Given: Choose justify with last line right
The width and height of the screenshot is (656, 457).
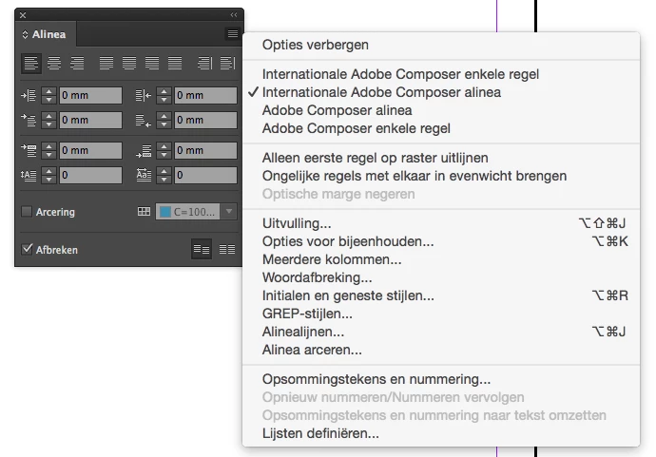Looking at the screenshot, I should coord(152,64).
